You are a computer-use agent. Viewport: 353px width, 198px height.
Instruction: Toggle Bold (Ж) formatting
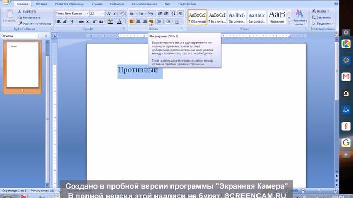pyautogui.click(x=58, y=21)
